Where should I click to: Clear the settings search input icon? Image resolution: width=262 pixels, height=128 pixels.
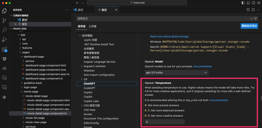pos(251,19)
